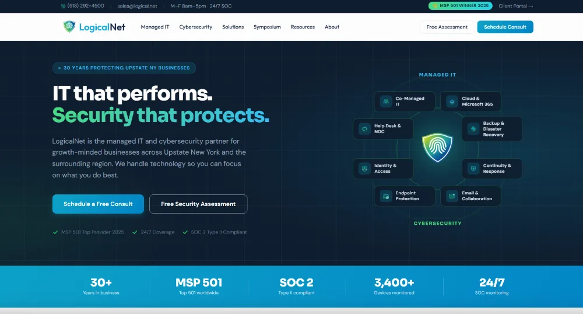Click the M–F 8am–5pm 24/7 SOC text
The image size is (583, 314).
[201, 6]
